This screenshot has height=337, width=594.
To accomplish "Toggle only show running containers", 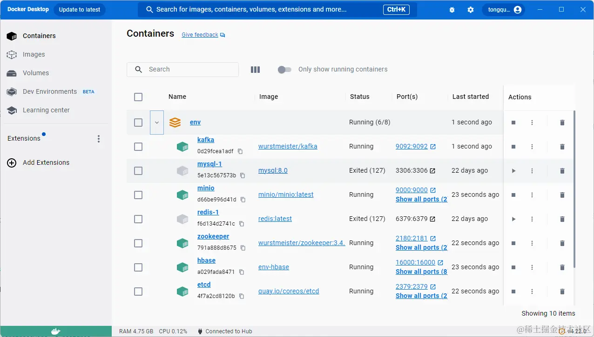I will coord(284,70).
